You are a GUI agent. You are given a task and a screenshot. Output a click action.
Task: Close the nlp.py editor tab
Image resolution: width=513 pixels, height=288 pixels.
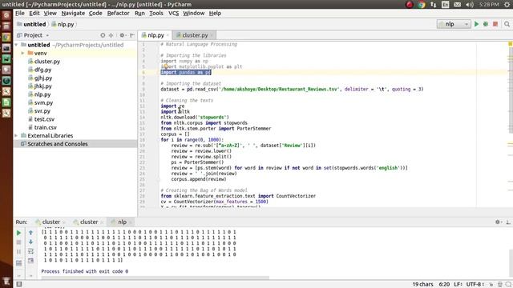tap(168, 35)
